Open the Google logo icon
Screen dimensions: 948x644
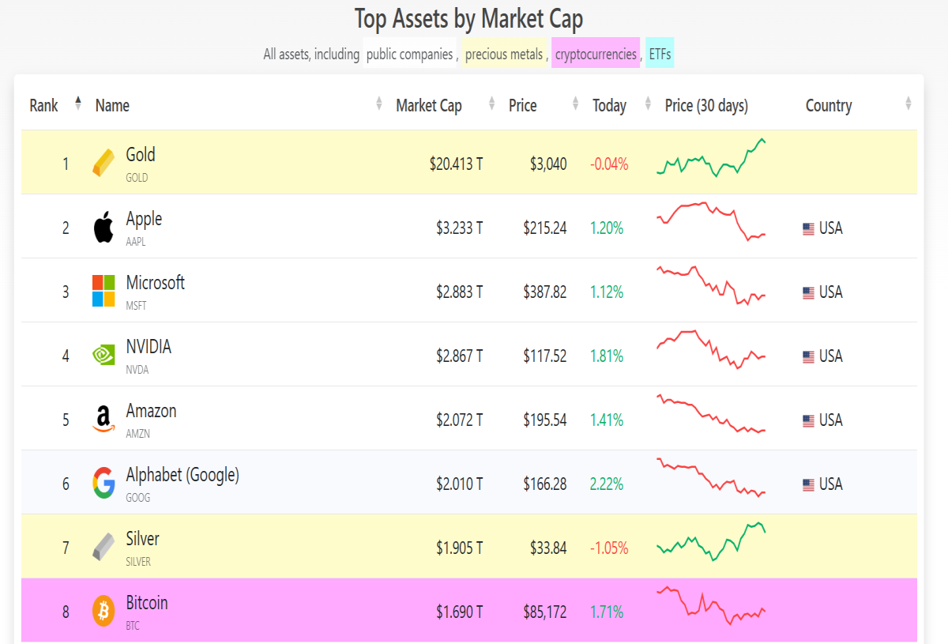[103, 483]
